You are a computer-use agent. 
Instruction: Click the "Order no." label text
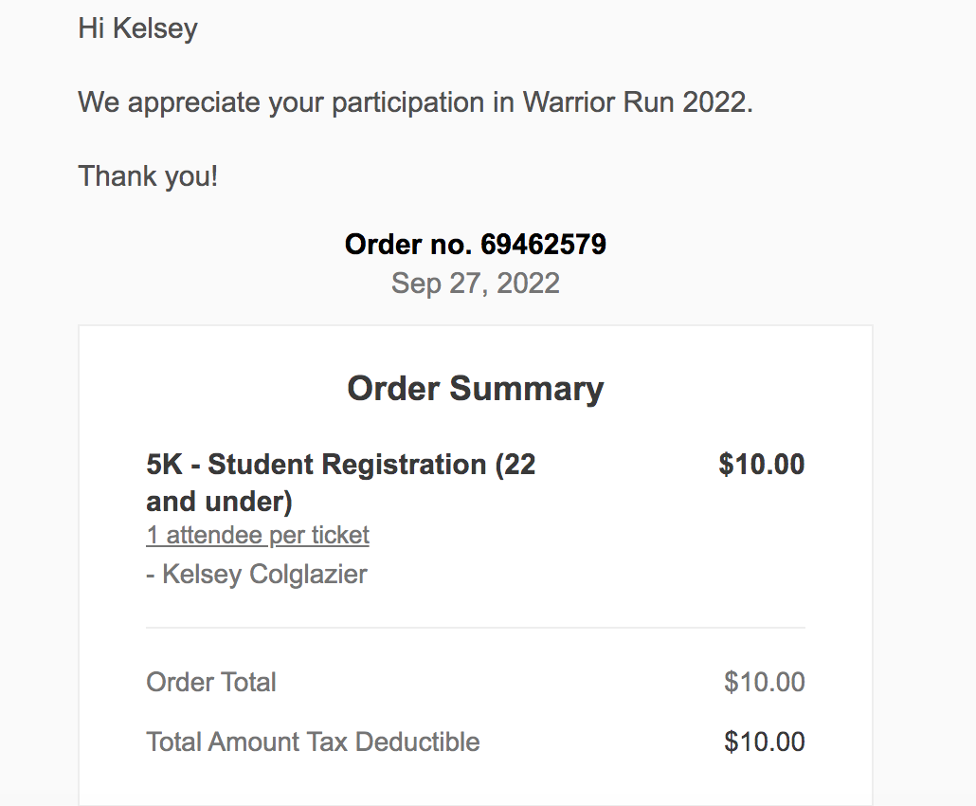click(x=408, y=245)
